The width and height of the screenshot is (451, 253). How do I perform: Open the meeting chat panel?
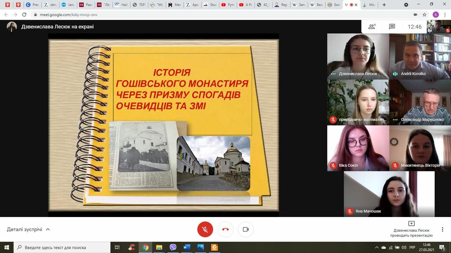pyautogui.click(x=392, y=27)
